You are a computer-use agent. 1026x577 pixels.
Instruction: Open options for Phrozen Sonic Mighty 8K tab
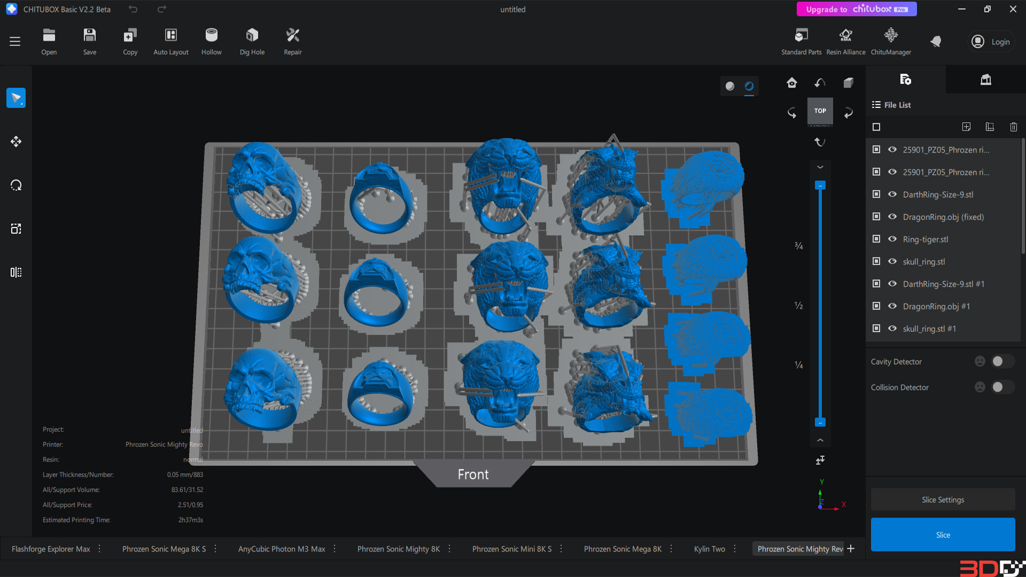tap(449, 549)
